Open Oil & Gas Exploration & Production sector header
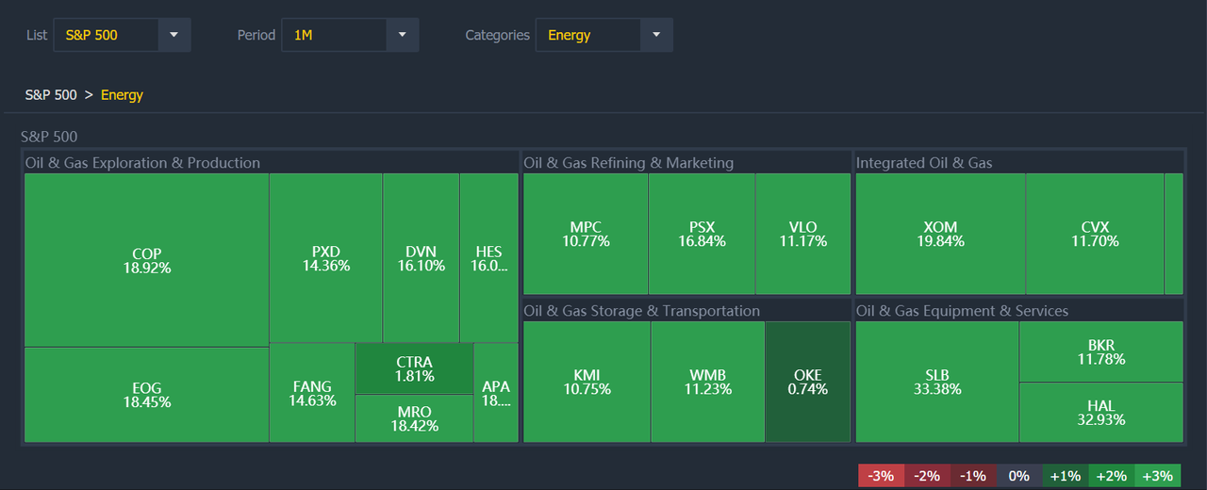Viewport: 1207px width, 490px height. [142, 163]
